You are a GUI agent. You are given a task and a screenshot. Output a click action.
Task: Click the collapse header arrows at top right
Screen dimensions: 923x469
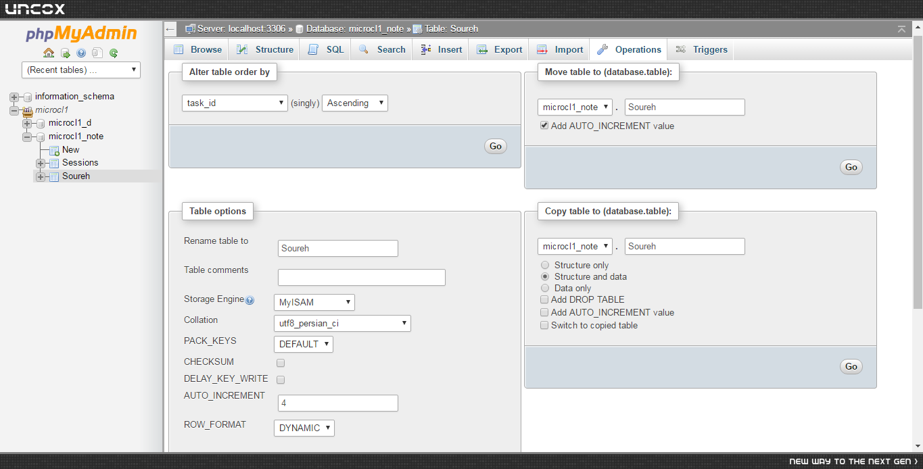[x=901, y=29]
